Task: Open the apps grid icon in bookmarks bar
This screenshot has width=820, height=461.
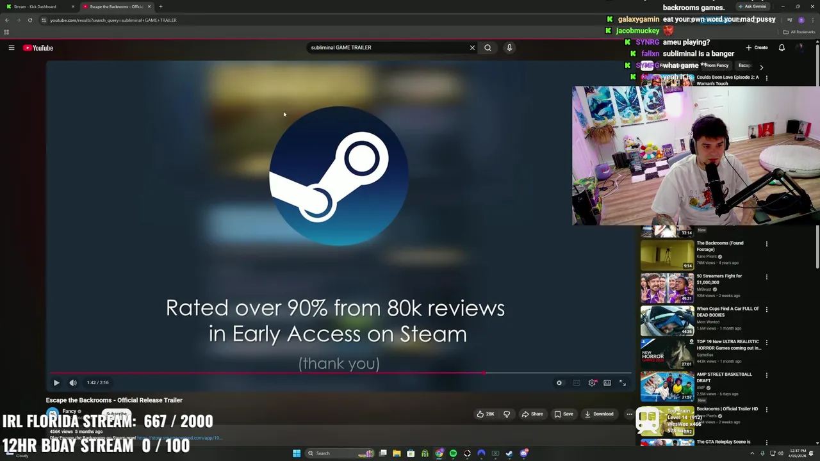Action: 6,32
